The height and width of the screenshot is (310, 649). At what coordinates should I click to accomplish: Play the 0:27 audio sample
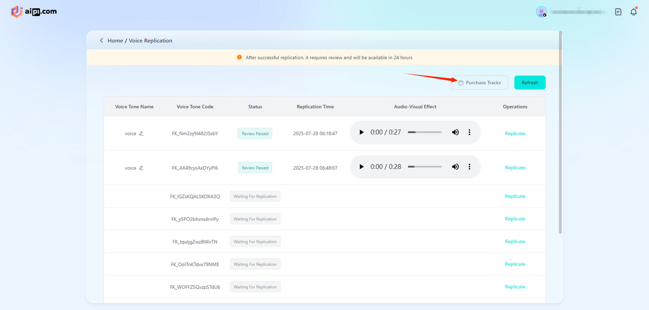tap(362, 132)
